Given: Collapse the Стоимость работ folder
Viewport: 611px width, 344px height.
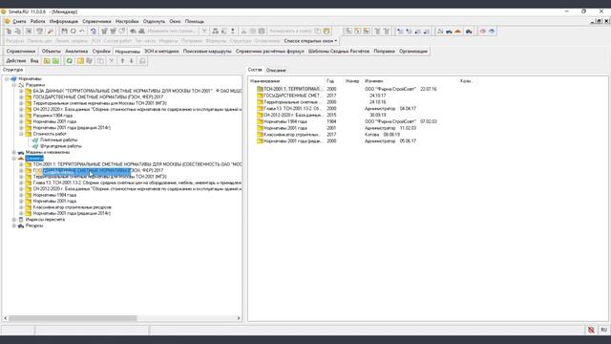Looking at the screenshot, I should coord(21,134).
